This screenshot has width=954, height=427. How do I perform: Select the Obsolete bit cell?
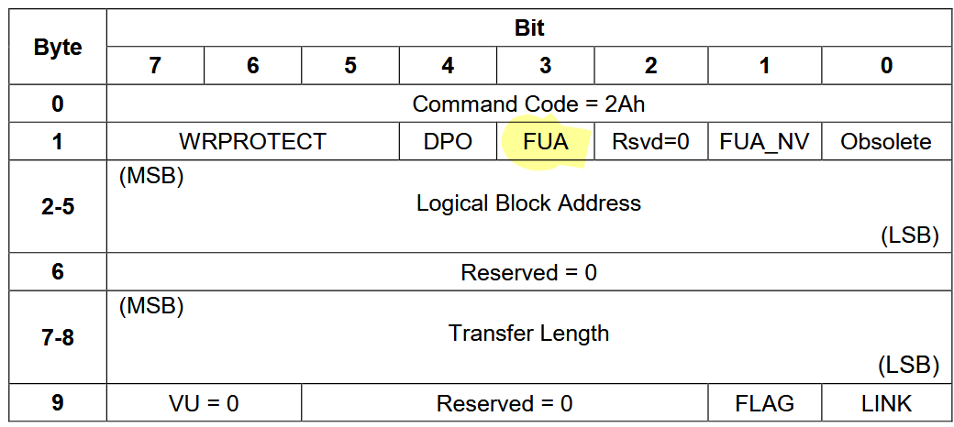(886, 141)
